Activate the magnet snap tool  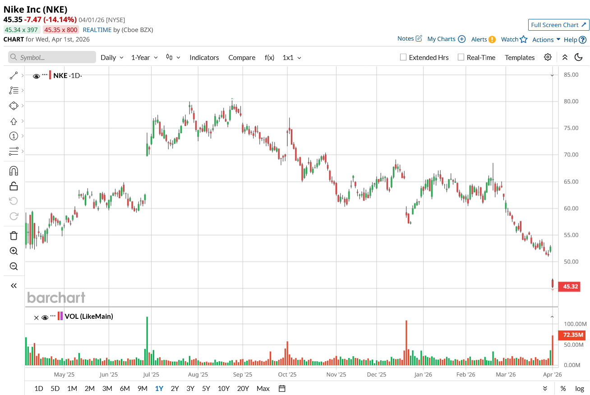click(x=14, y=171)
